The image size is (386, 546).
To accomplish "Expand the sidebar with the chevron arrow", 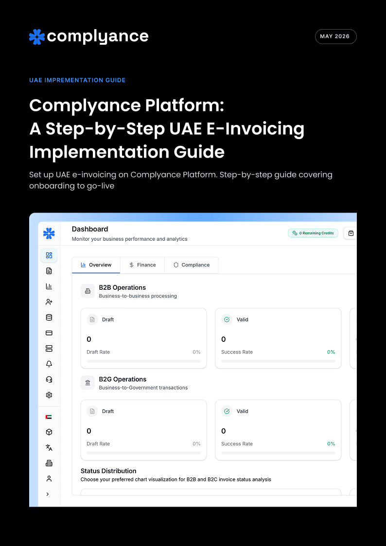I will [48, 494].
